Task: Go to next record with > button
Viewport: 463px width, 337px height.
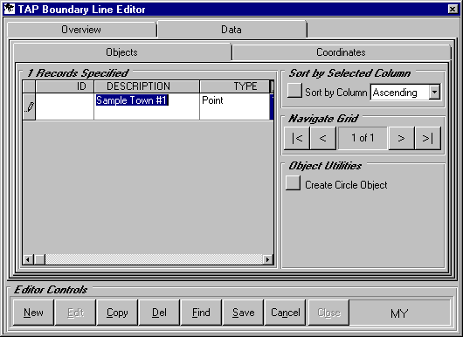Action: click(401, 138)
